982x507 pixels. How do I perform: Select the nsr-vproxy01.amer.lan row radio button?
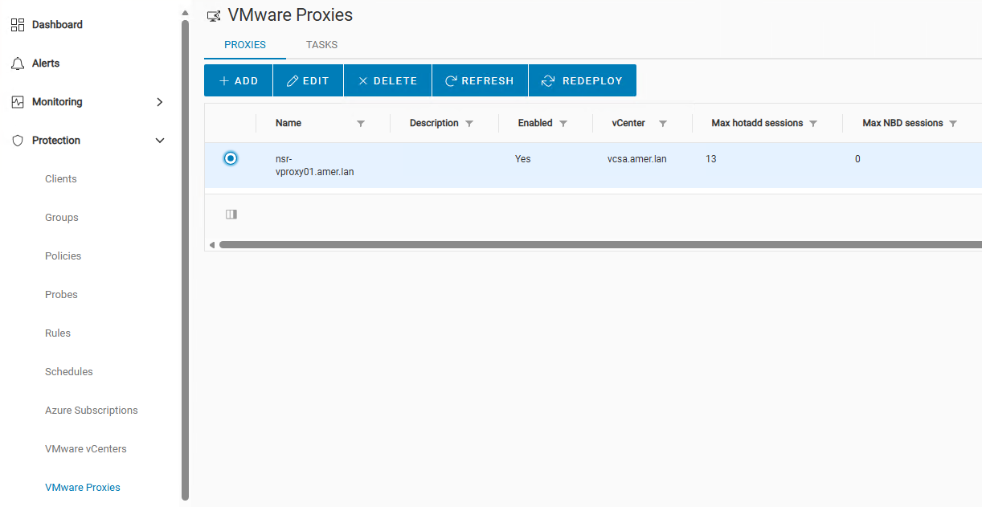point(231,158)
